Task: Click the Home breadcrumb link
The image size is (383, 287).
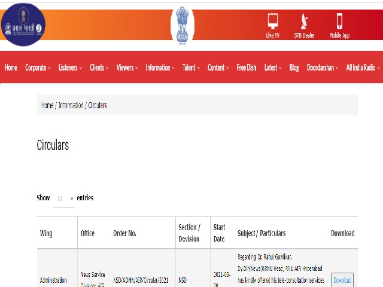Action: coord(47,105)
